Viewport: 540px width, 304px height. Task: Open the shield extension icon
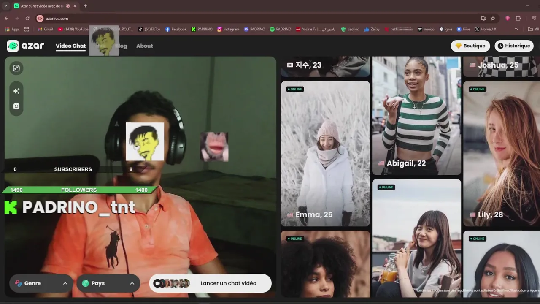pos(508,19)
